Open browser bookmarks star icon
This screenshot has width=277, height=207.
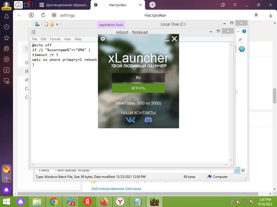click(x=6, y=38)
